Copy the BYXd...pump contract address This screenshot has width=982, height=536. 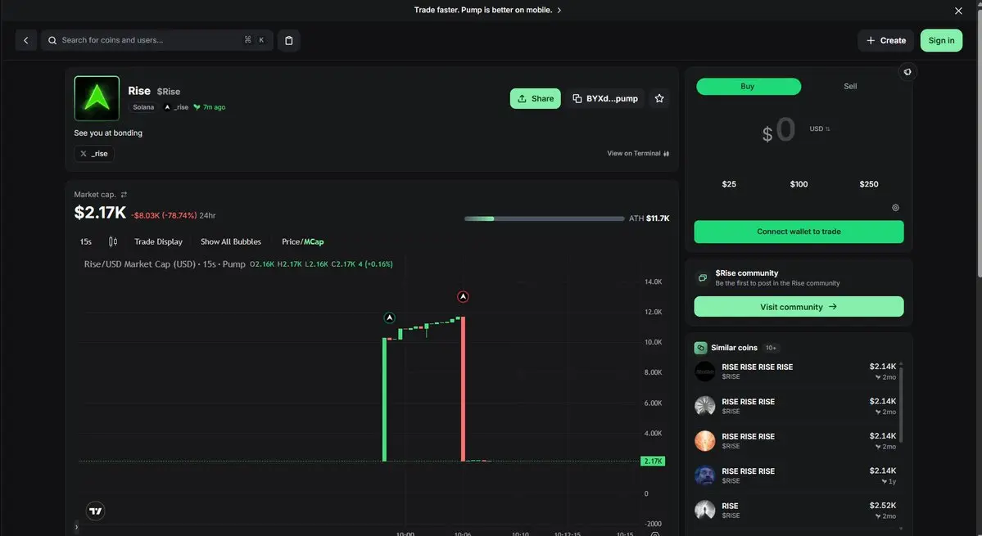(x=605, y=98)
